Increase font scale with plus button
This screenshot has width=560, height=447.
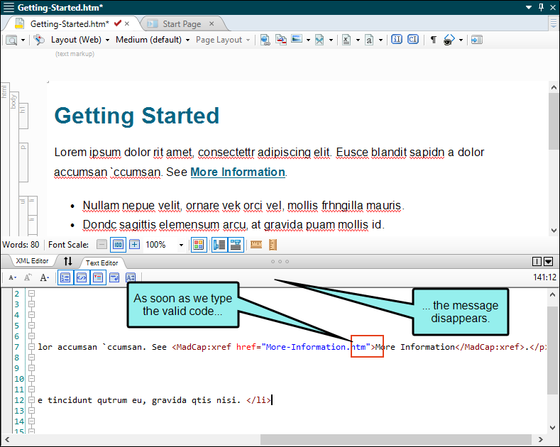pos(134,245)
